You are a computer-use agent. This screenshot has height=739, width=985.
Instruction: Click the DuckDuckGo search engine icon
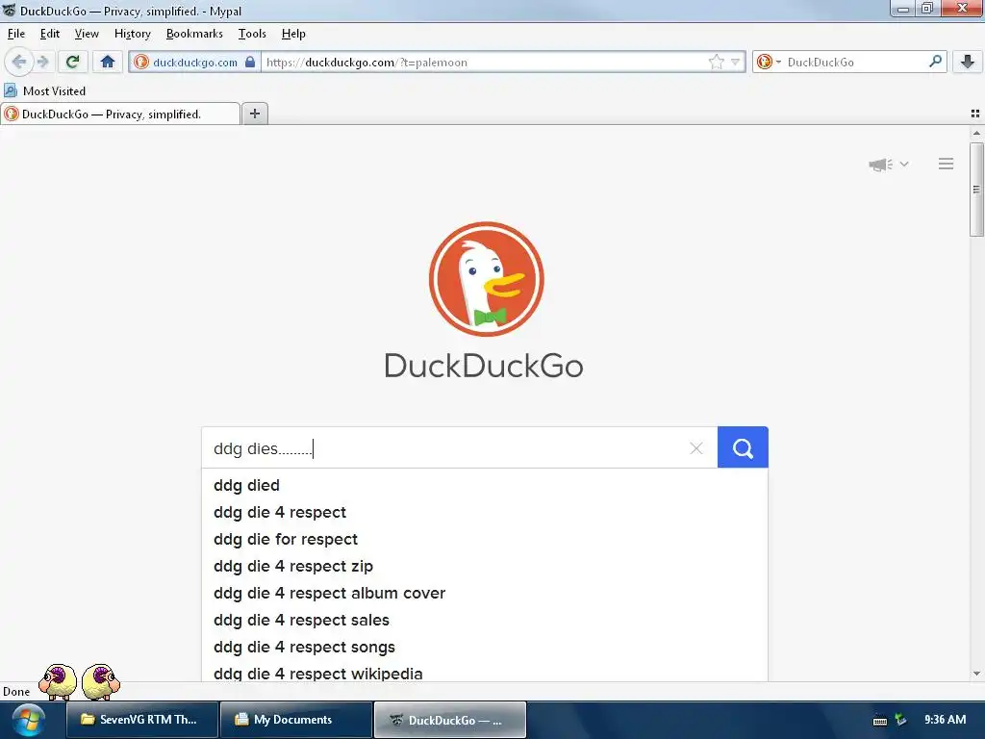(x=765, y=62)
